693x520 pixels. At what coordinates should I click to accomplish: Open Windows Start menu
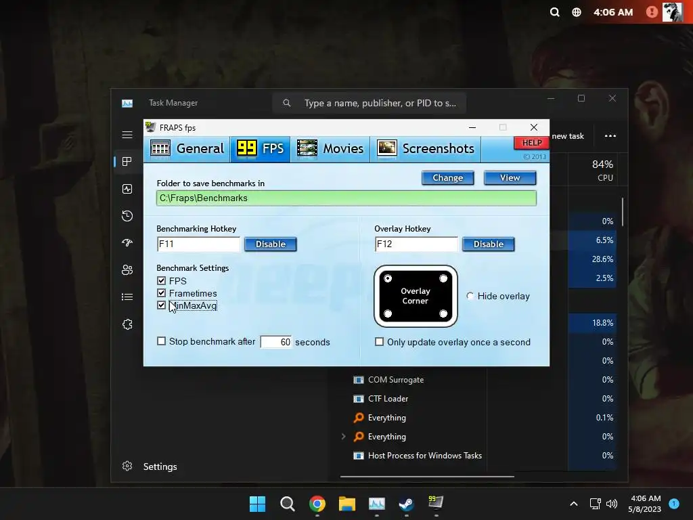point(257,504)
